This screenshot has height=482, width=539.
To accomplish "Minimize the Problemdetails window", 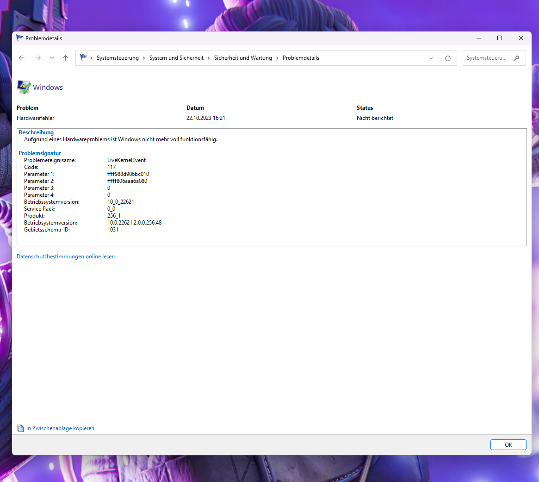I will pyautogui.click(x=478, y=38).
